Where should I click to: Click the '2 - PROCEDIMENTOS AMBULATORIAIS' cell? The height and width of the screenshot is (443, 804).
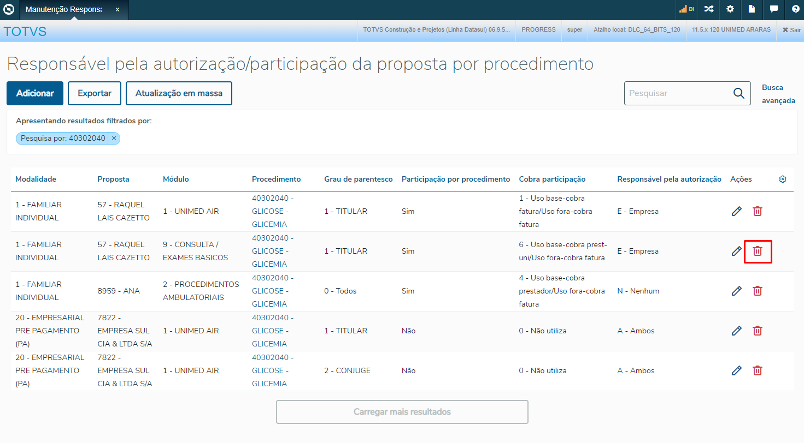(201, 291)
